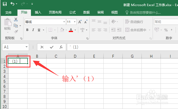This screenshot has width=178, height=109.
Task: Open the Name Box dropdown arrow
Action: tap(26, 47)
